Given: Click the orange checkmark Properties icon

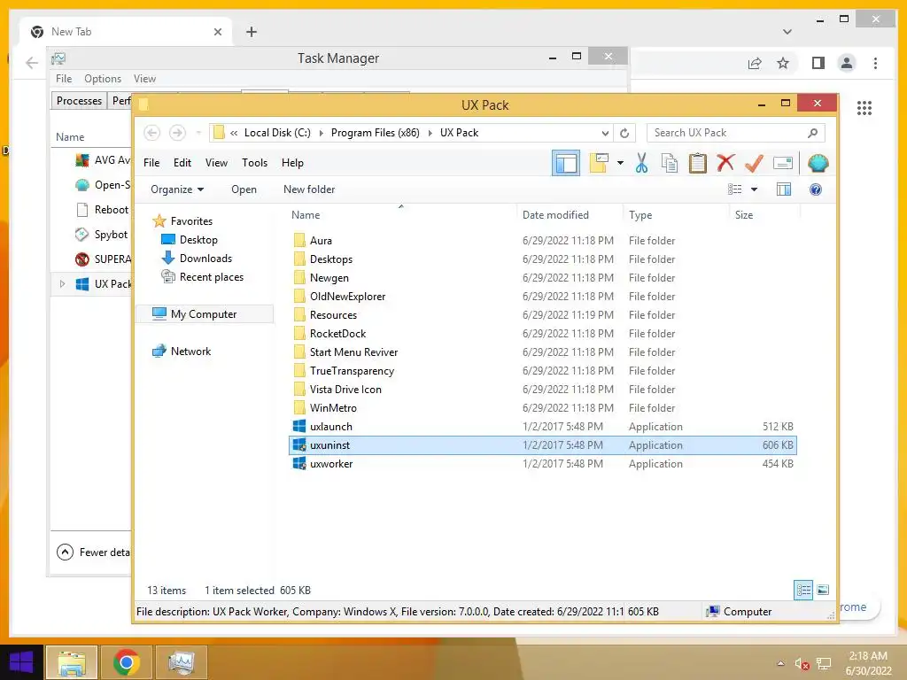Looking at the screenshot, I should tap(754, 163).
